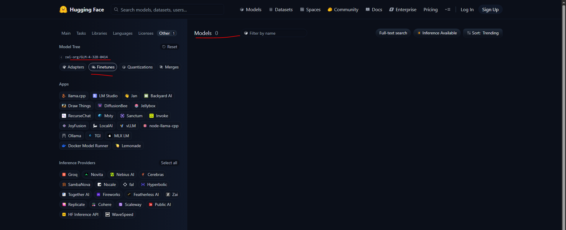Select the LM Studio app filter
The height and width of the screenshot is (230, 566).
coord(105,96)
